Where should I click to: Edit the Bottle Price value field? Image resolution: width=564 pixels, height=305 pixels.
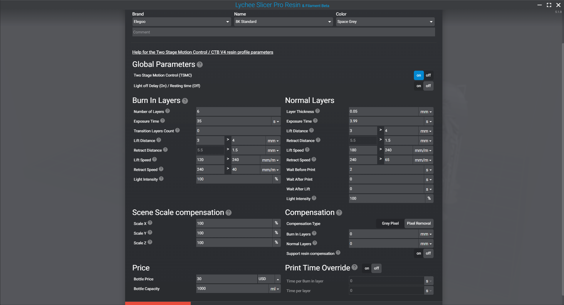pyautogui.click(x=226, y=279)
